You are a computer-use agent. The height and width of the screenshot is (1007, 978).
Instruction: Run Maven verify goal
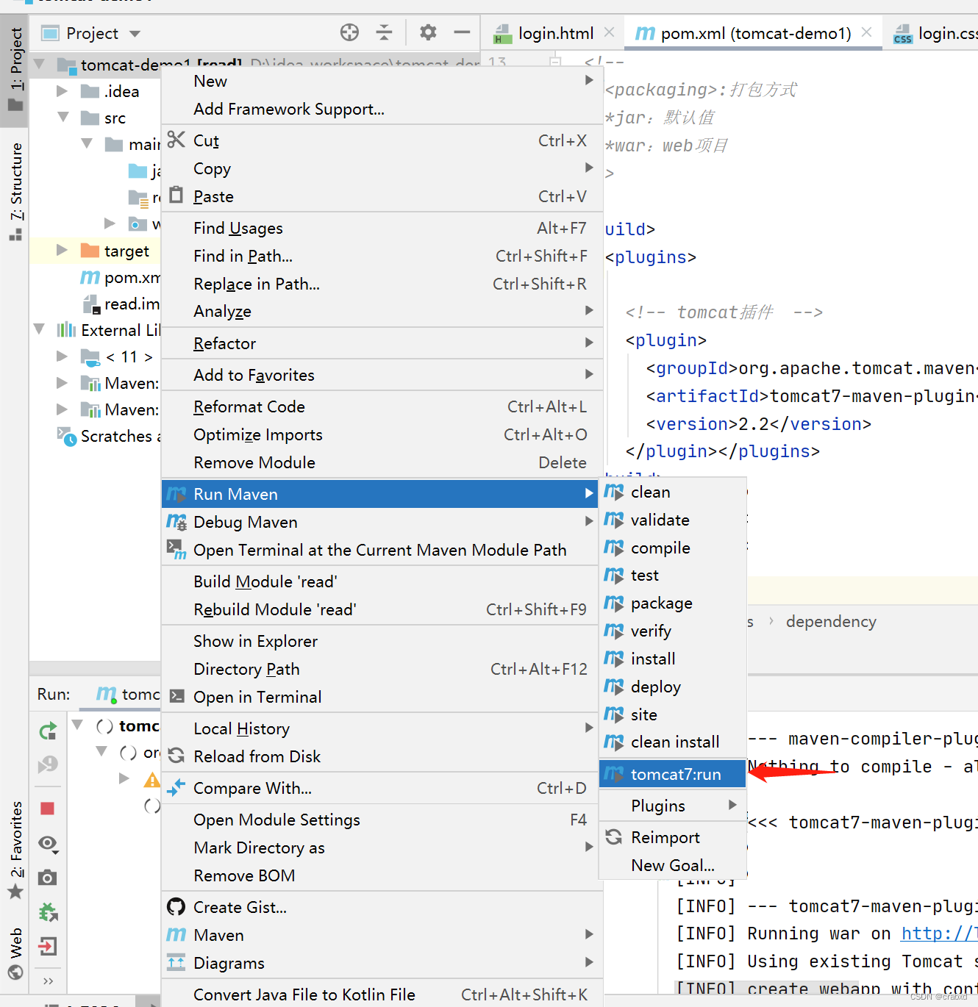[673, 631]
